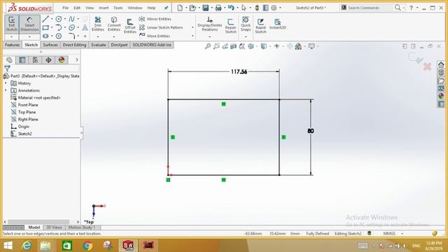Click the Exit Sketch tool

pyautogui.click(x=11, y=24)
